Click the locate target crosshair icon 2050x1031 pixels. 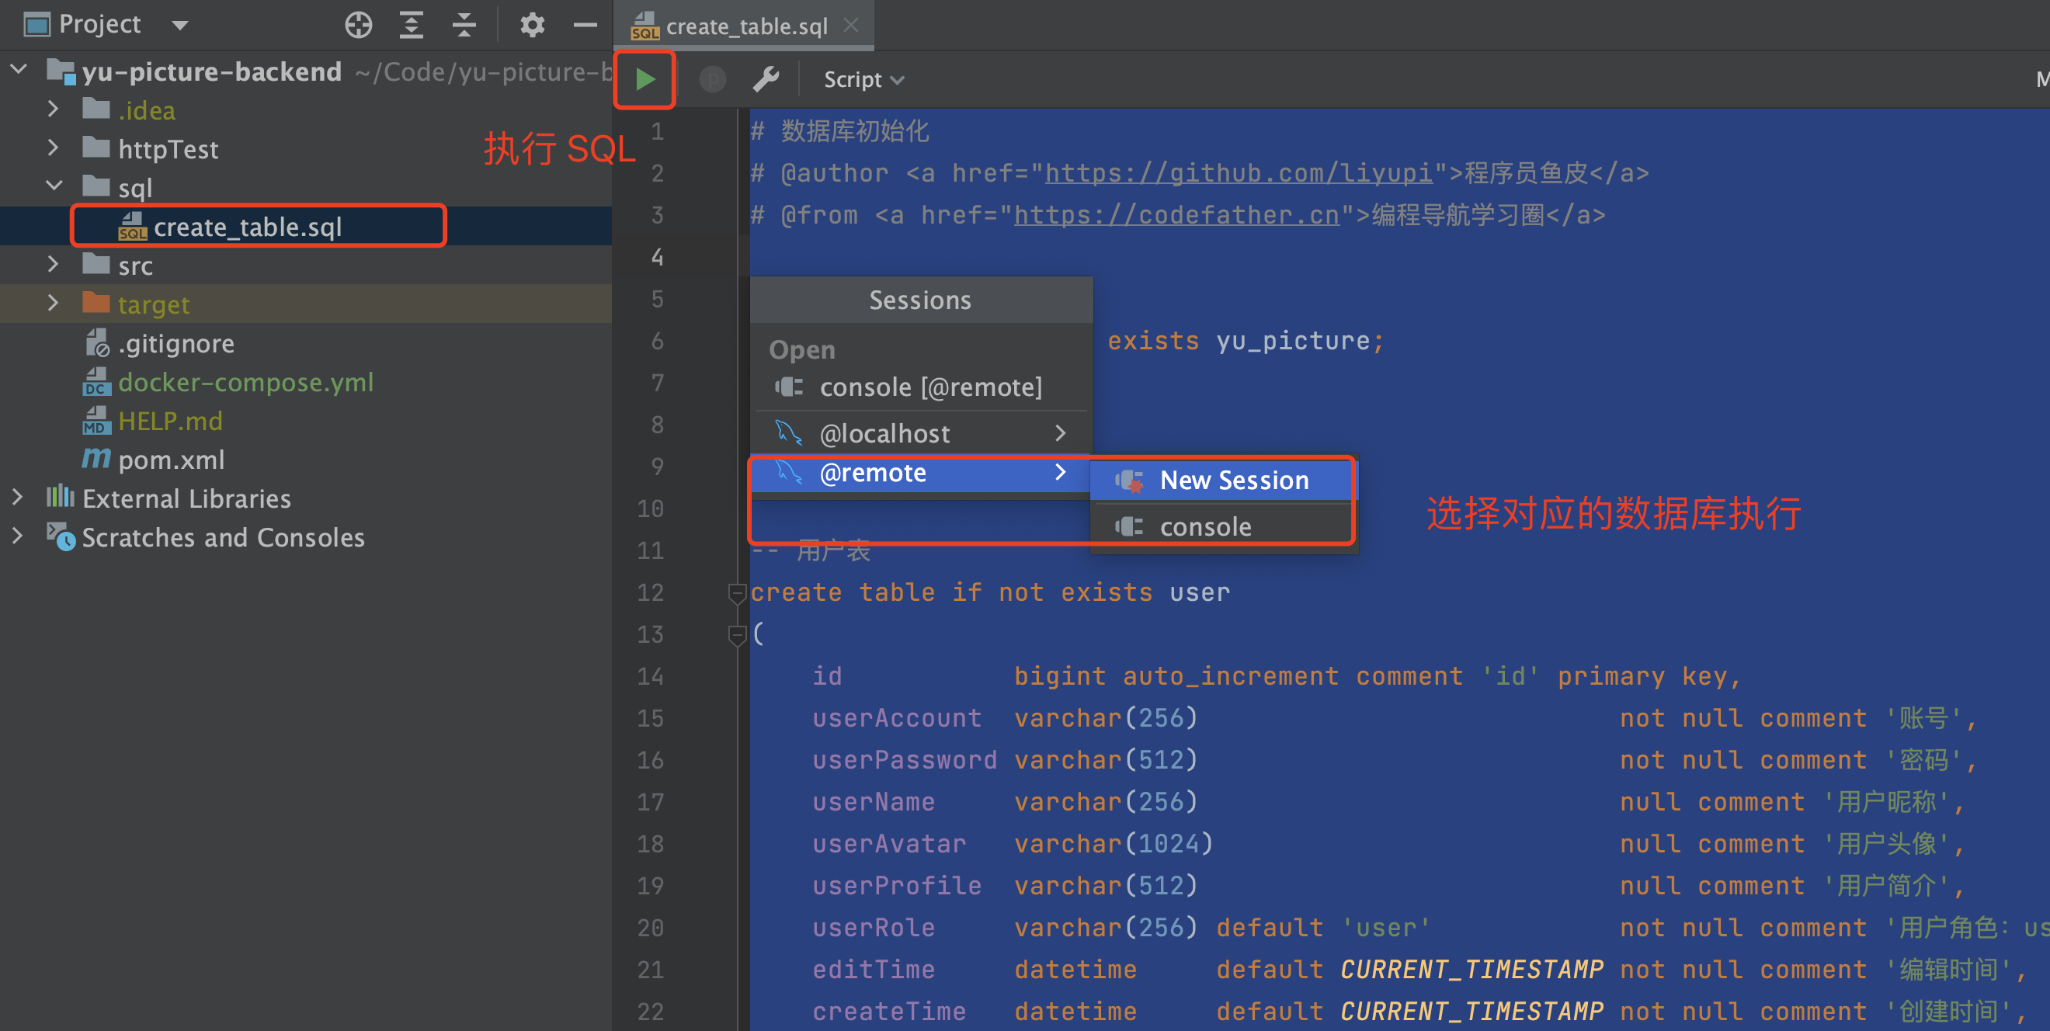point(358,26)
